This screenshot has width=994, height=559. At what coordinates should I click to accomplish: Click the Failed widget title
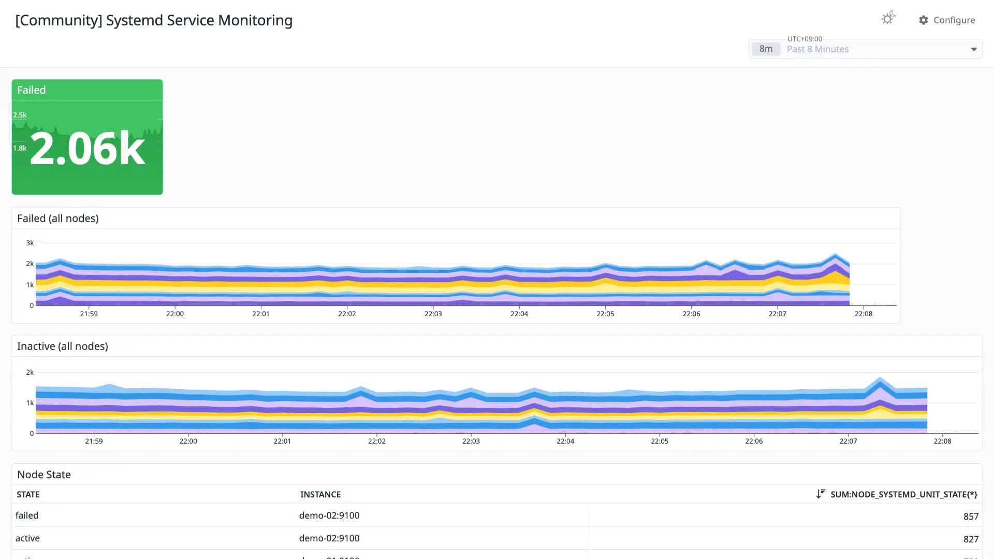pyautogui.click(x=32, y=90)
